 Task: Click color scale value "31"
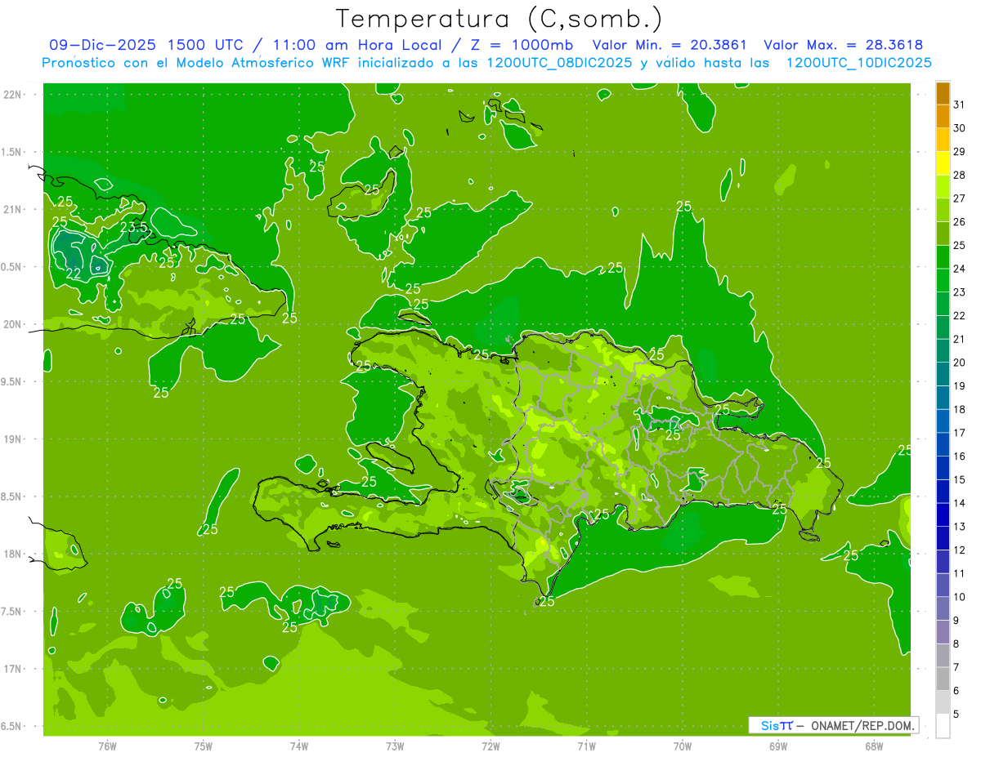point(960,105)
